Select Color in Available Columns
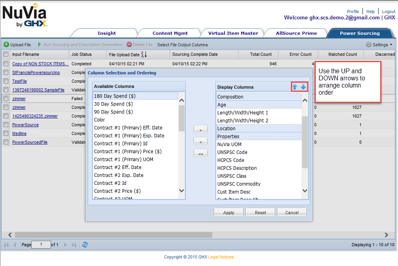 pos(136,120)
